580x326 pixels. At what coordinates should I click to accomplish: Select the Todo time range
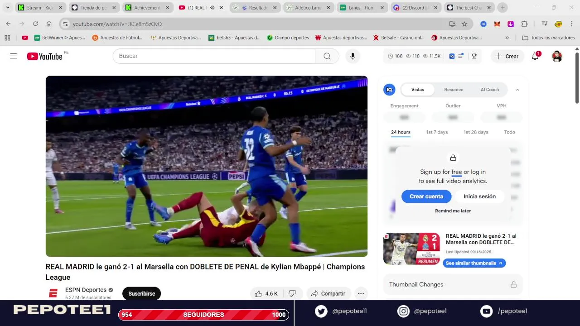(x=509, y=132)
